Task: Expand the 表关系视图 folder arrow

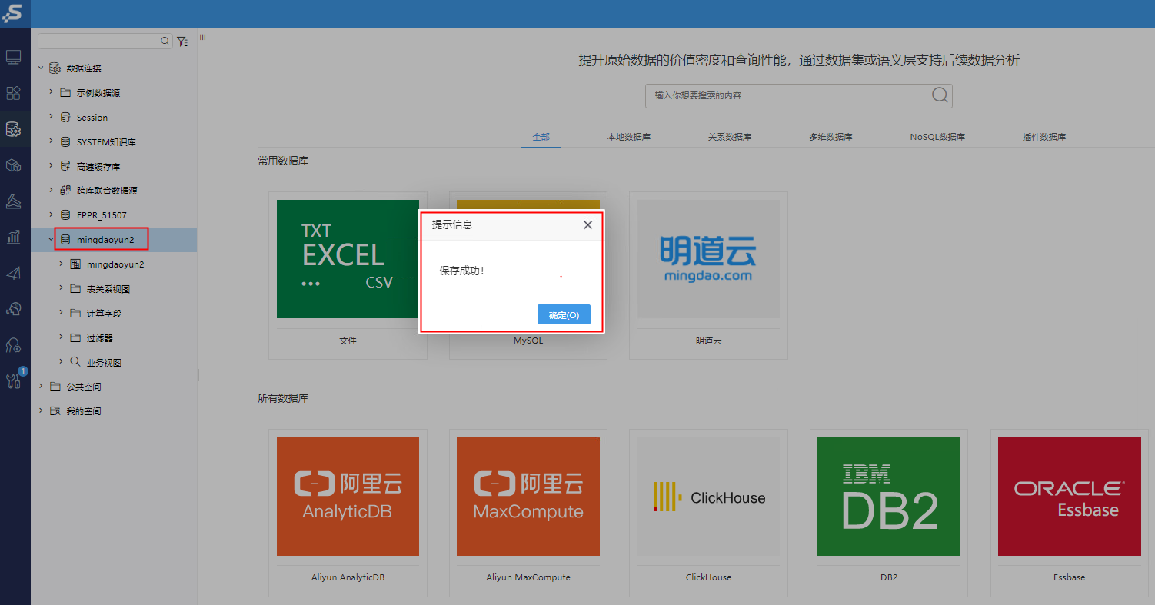Action: 61,289
